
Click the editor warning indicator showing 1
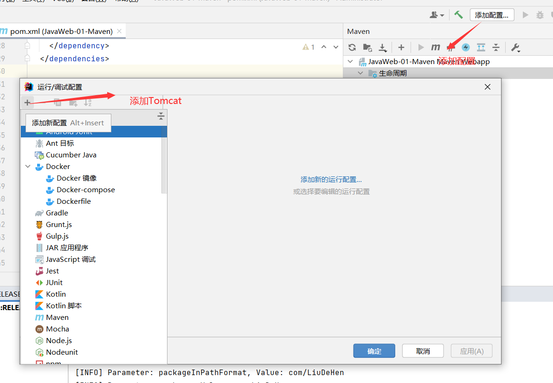point(309,47)
